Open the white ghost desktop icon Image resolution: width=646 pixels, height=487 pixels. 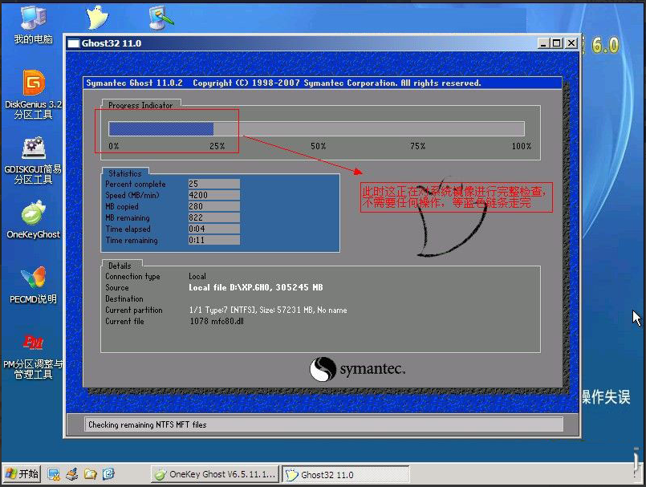(x=97, y=16)
